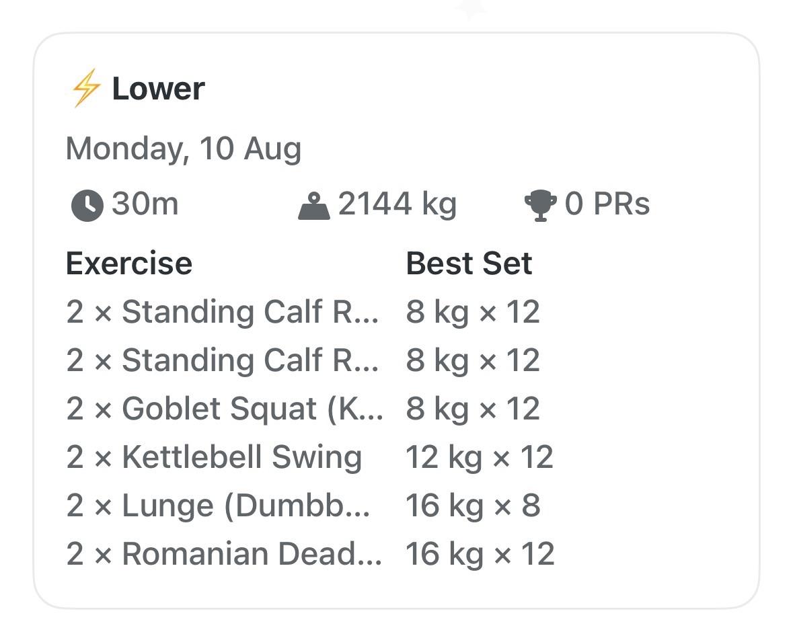The height and width of the screenshot is (638, 793).
Task: Click the Best Set column header
Action: (469, 264)
